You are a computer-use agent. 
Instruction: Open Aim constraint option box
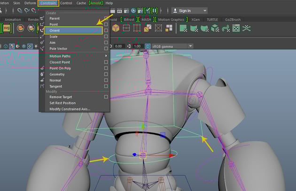[106, 43]
